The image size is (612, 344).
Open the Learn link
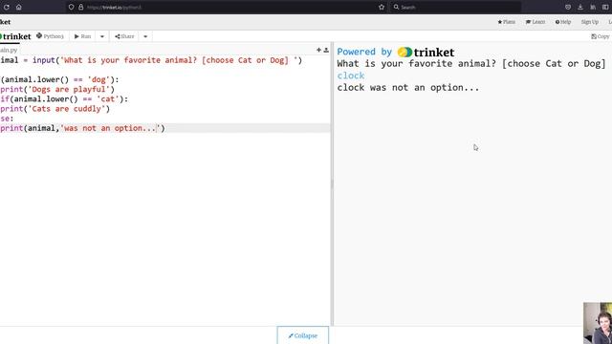[535, 22]
